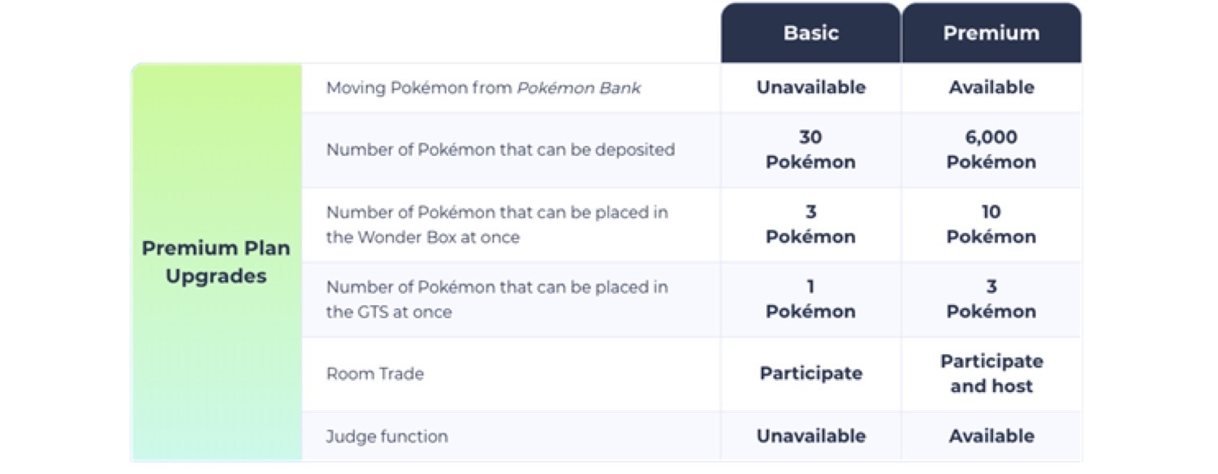
Task: Click the Premium Plan Upgrades side label
Action: [216, 262]
